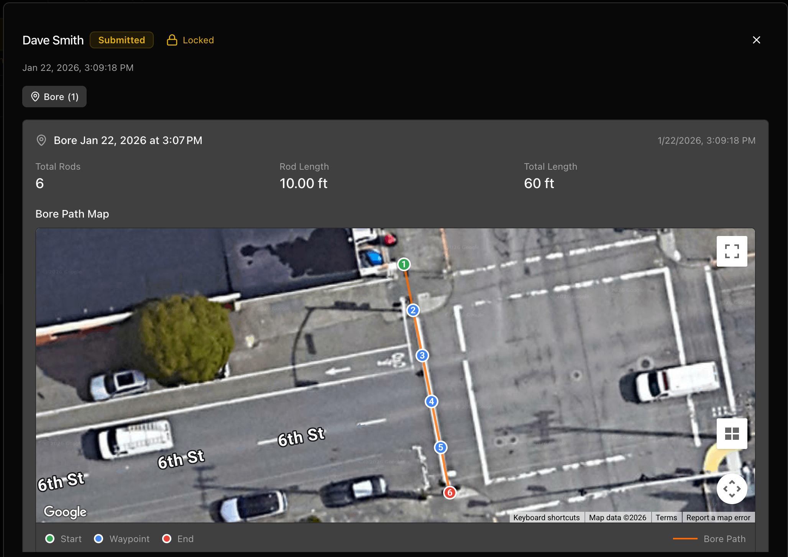The height and width of the screenshot is (557, 788).
Task: Open the map type grid icon
Action: (x=732, y=434)
